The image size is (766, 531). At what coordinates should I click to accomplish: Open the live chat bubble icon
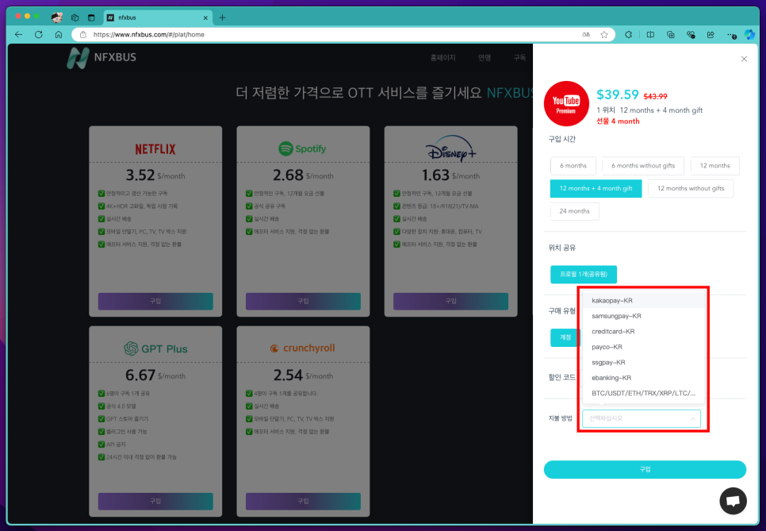click(x=733, y=501)
